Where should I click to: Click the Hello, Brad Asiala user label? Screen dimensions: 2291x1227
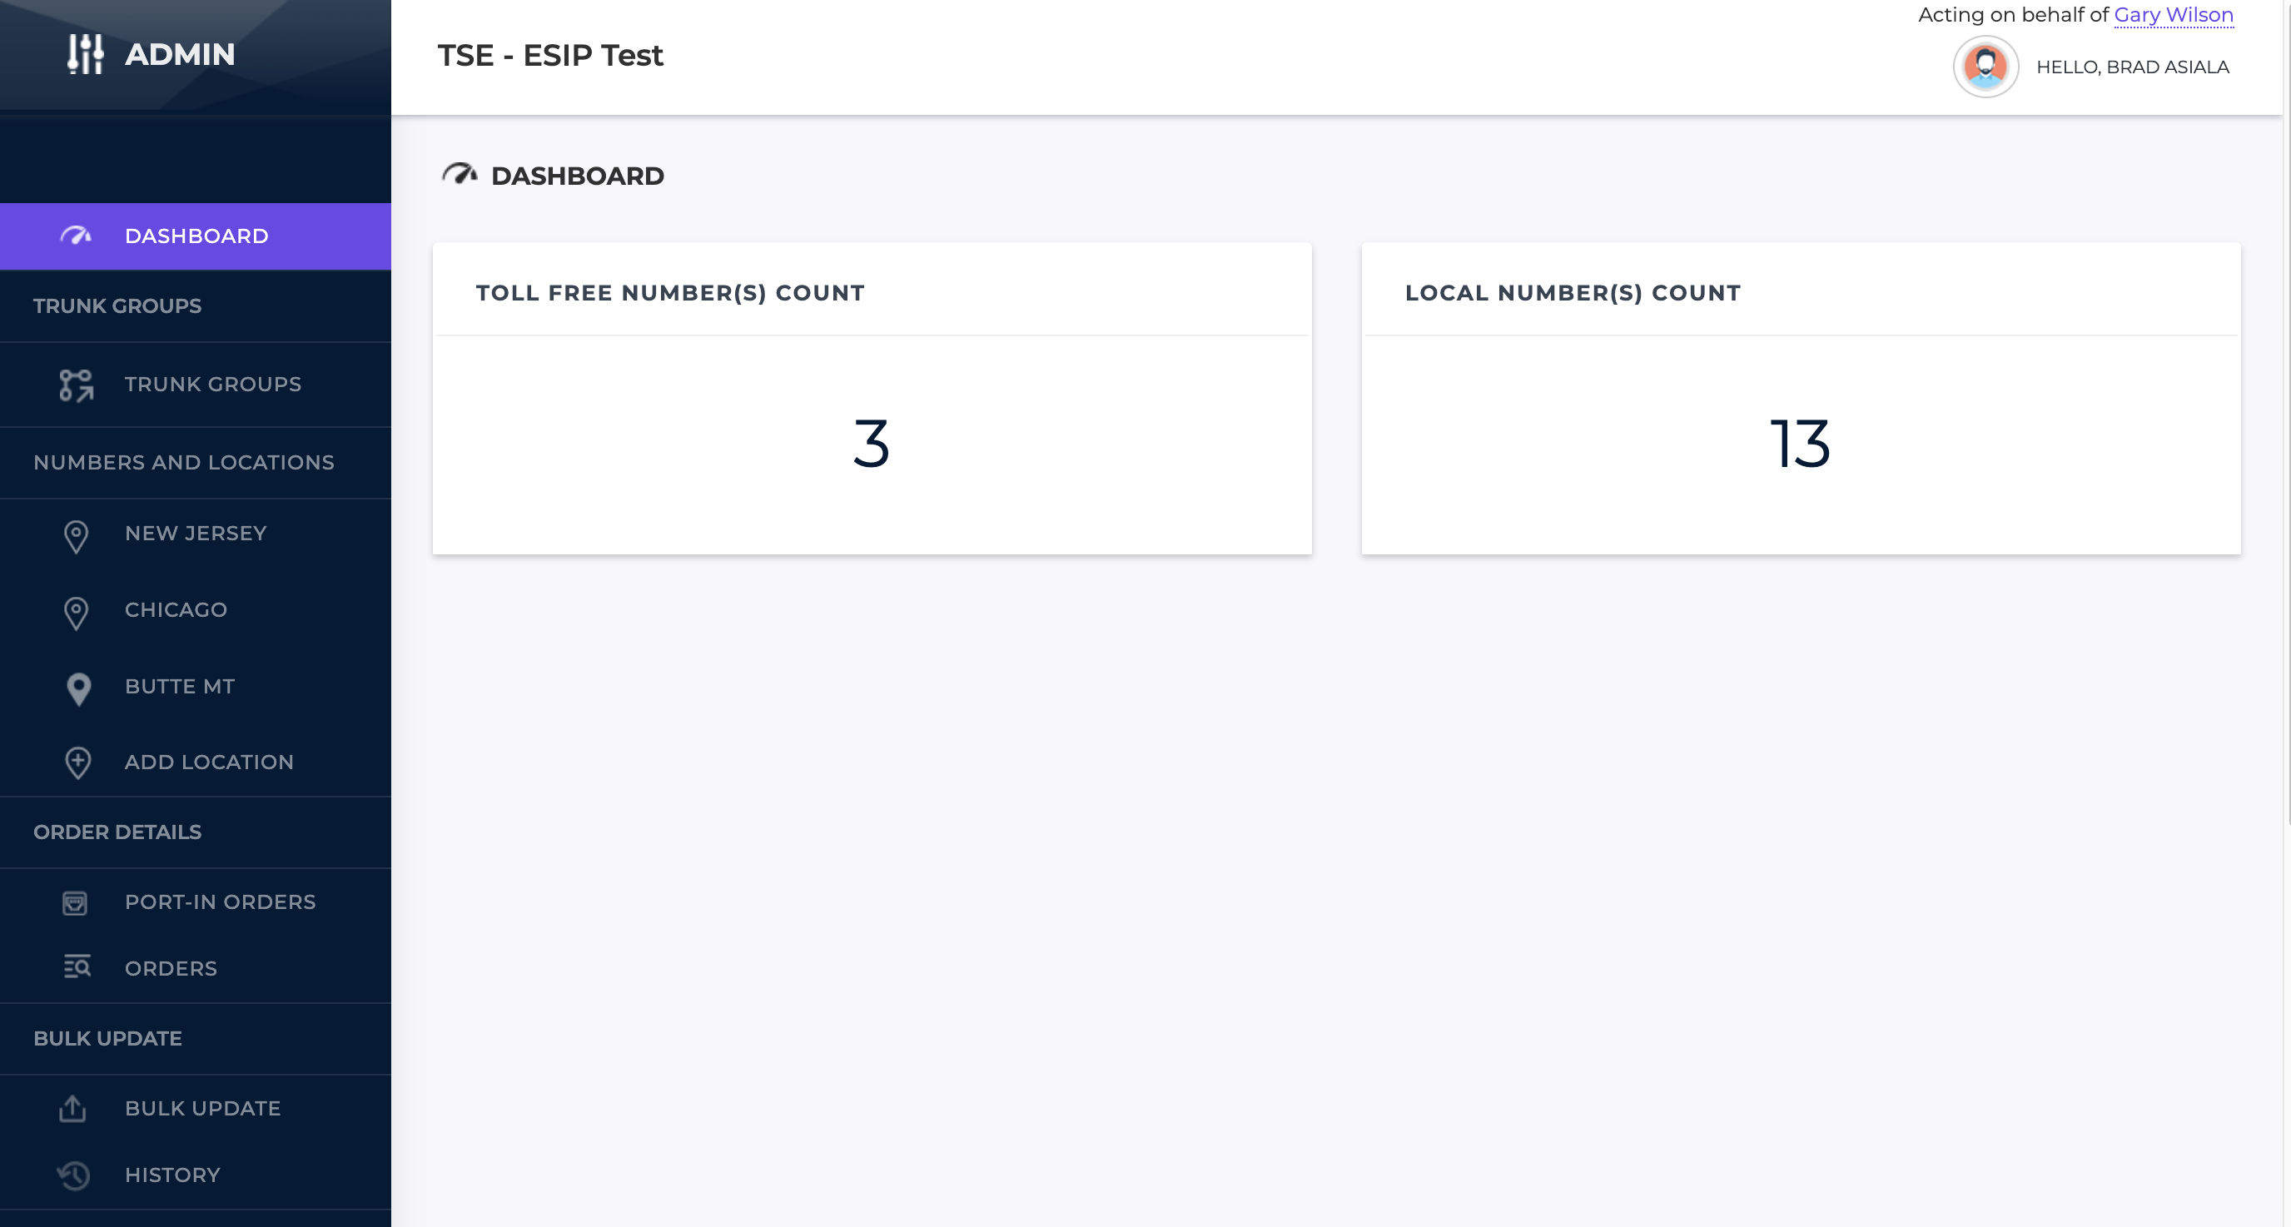pos(2132,67)
